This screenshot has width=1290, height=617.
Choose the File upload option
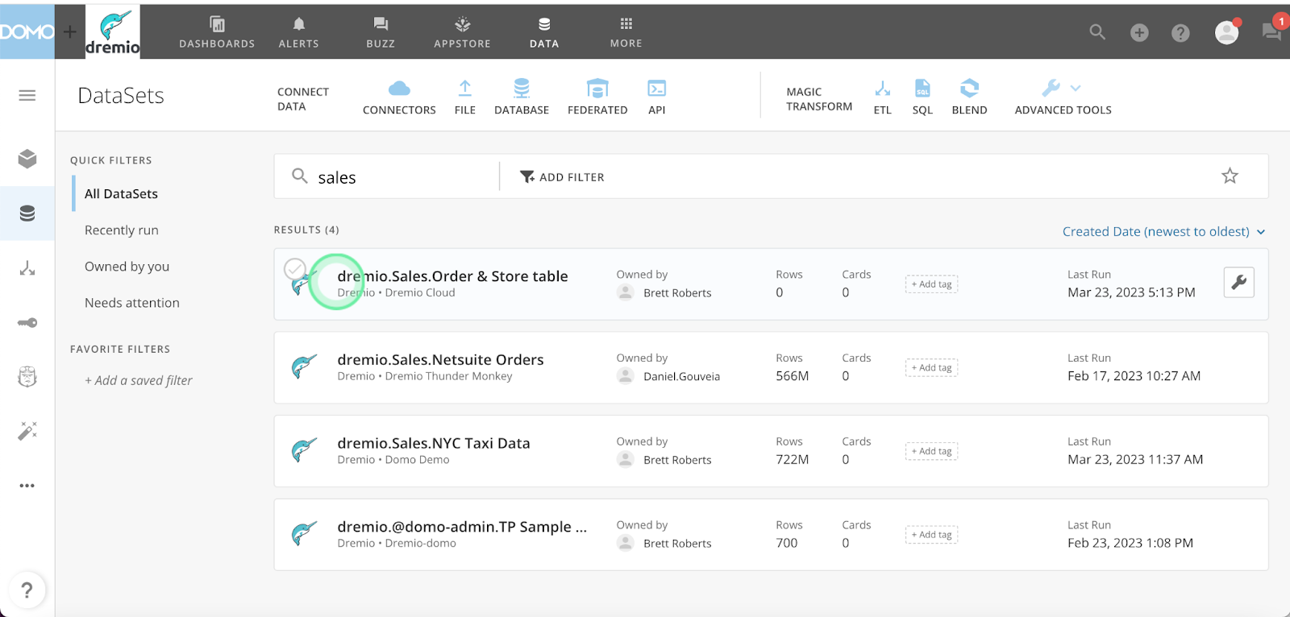[465, 97]
